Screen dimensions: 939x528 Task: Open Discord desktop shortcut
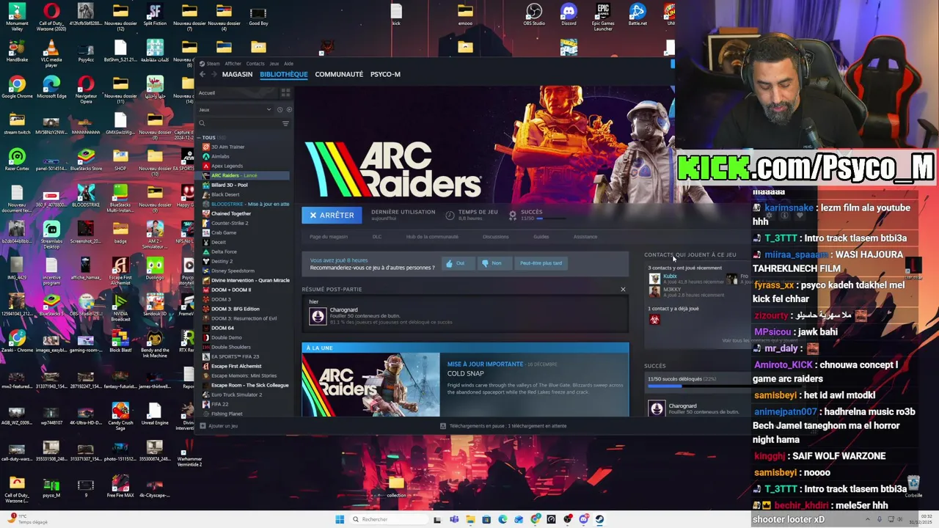[x=569, y=15]
